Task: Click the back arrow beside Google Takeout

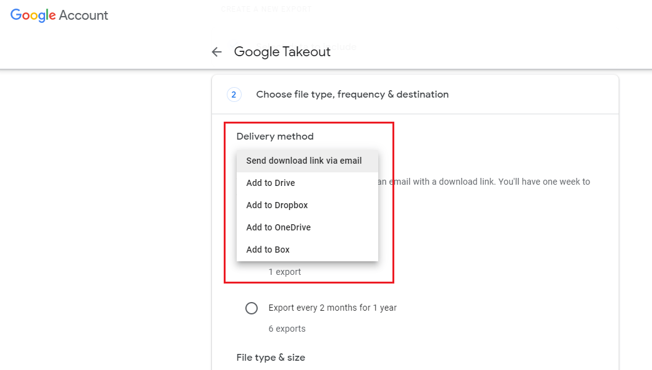Action: tap(216, 52)
